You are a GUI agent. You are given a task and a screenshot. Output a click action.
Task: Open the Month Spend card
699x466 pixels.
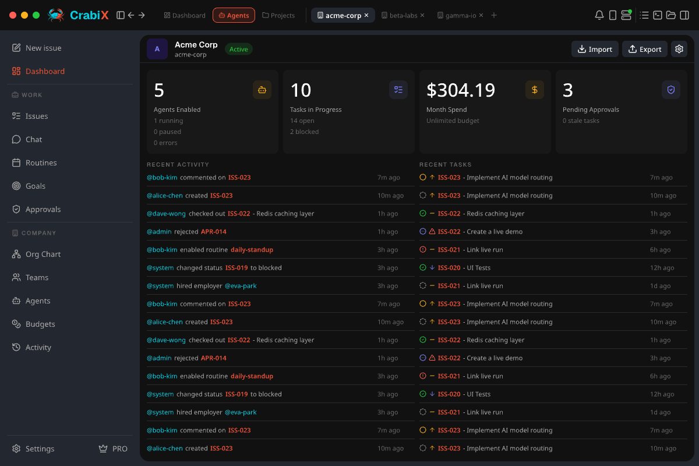pos(485,112)
